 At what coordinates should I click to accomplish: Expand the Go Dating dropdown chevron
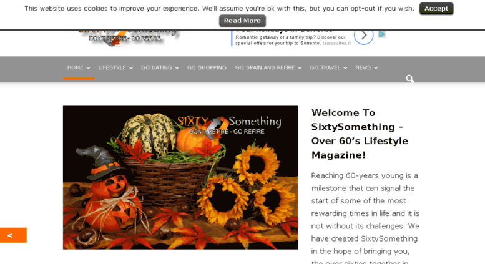point(177,67)
